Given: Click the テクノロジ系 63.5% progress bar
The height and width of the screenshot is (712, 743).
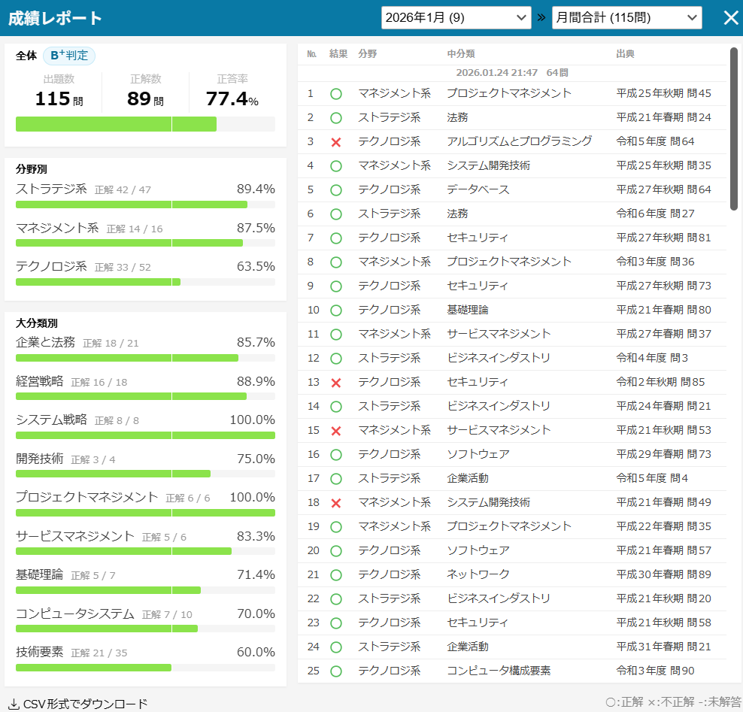Looking at the screenshot, I should [145, 282].
